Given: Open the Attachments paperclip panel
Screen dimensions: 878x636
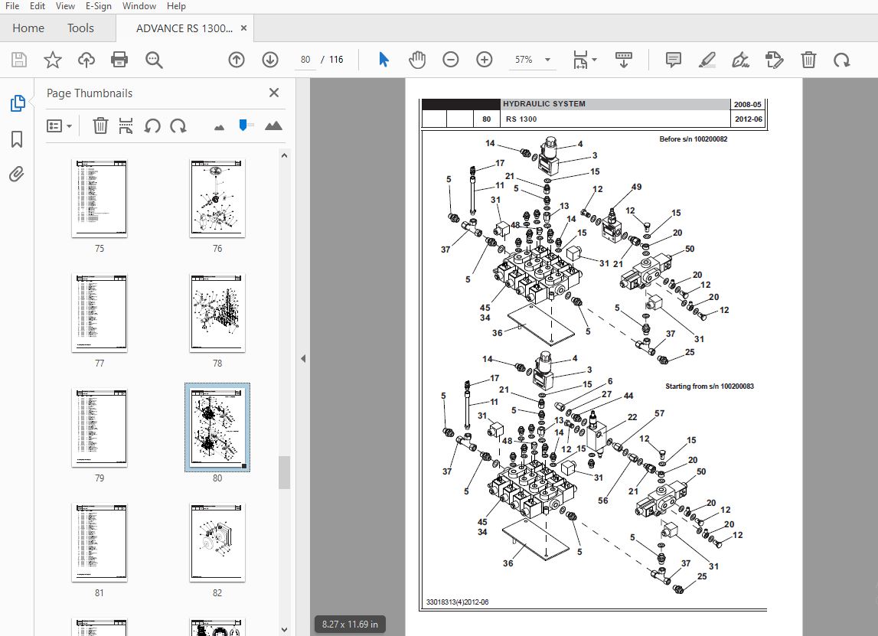Looking at the screenshot, I should (x=17, y=174).
